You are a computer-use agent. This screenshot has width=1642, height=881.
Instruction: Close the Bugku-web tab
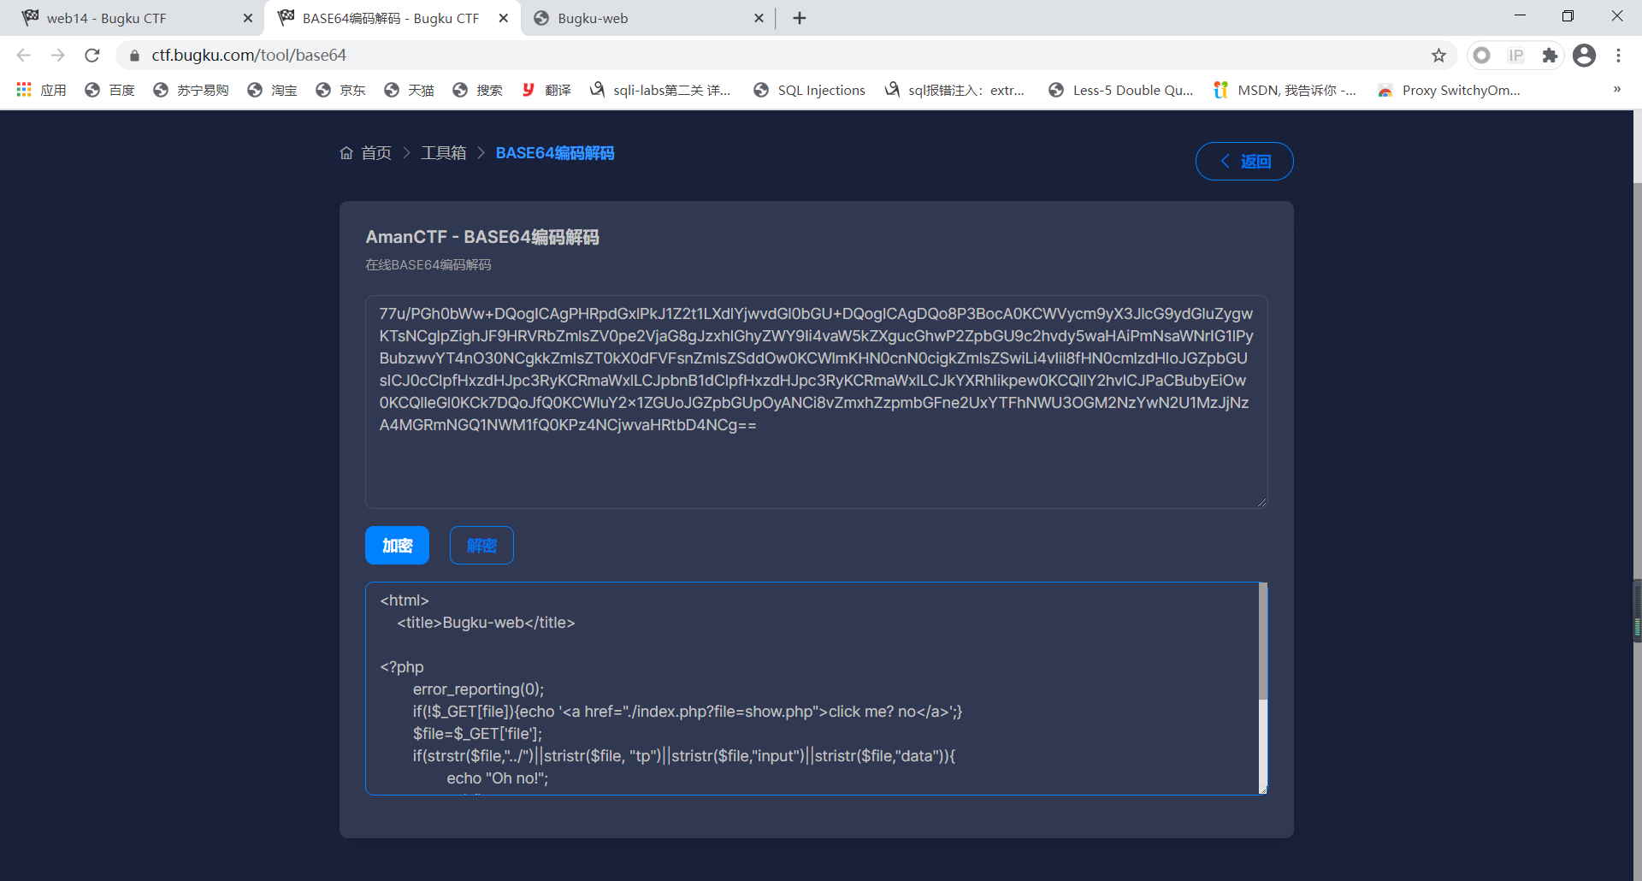coord(759,18)
